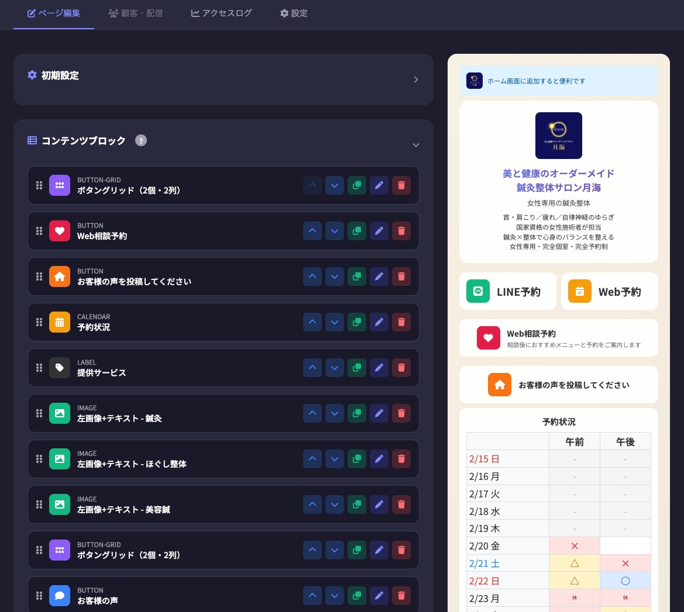
Task: Move Web相談予約 block up
Action: [312, 230]
